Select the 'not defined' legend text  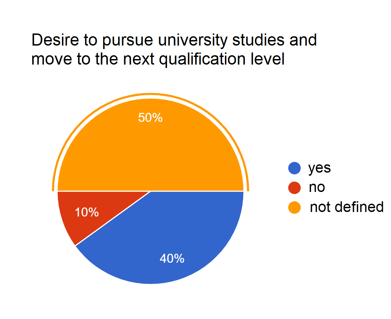[347, 207]
